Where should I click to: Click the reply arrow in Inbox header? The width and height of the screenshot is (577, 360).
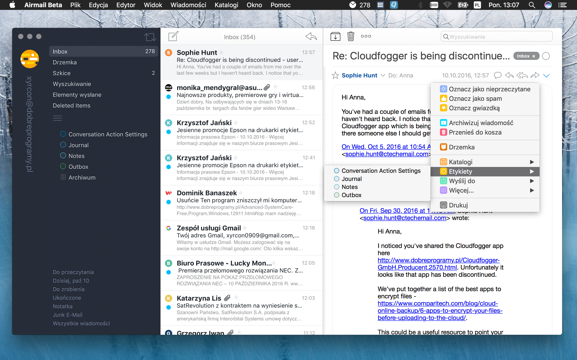click(x=311, y=36)
